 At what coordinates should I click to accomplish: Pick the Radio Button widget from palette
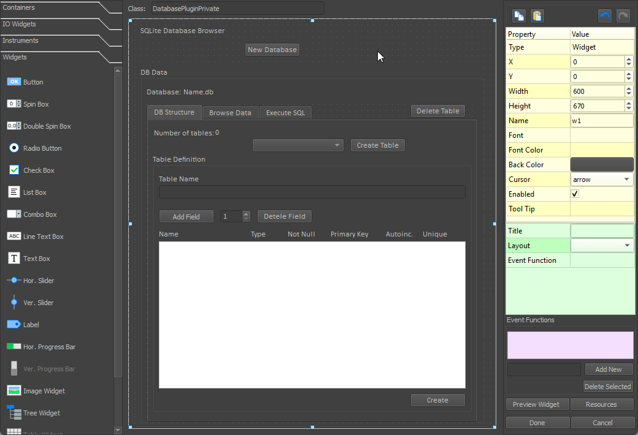coord(14,148)
